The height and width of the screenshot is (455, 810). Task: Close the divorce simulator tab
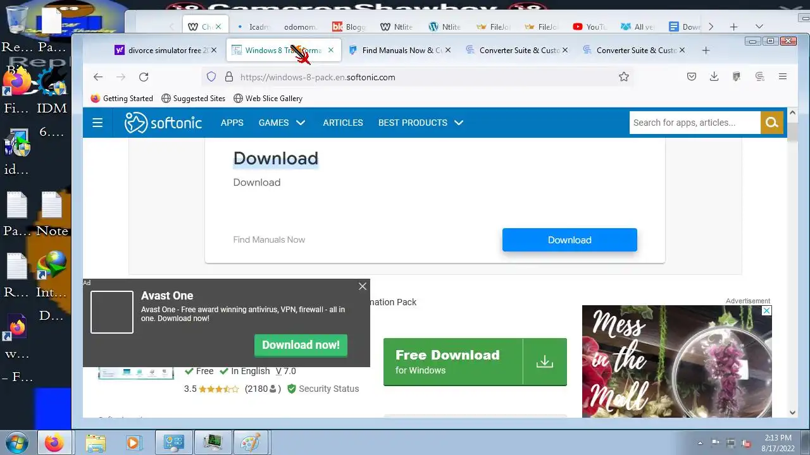[214, 50]
